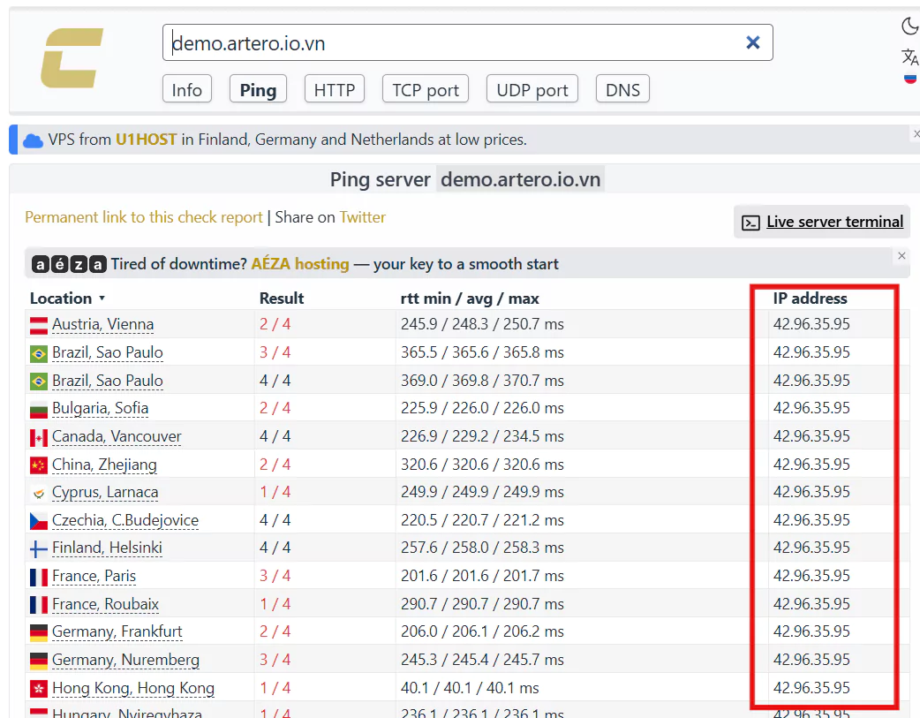Switch to TCP port check
Screen dimensions: 920x718
pos(426,90)
